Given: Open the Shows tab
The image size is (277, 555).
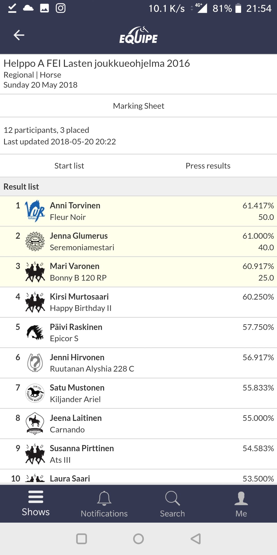Looking at the screenshot, I should pos(36,504).
